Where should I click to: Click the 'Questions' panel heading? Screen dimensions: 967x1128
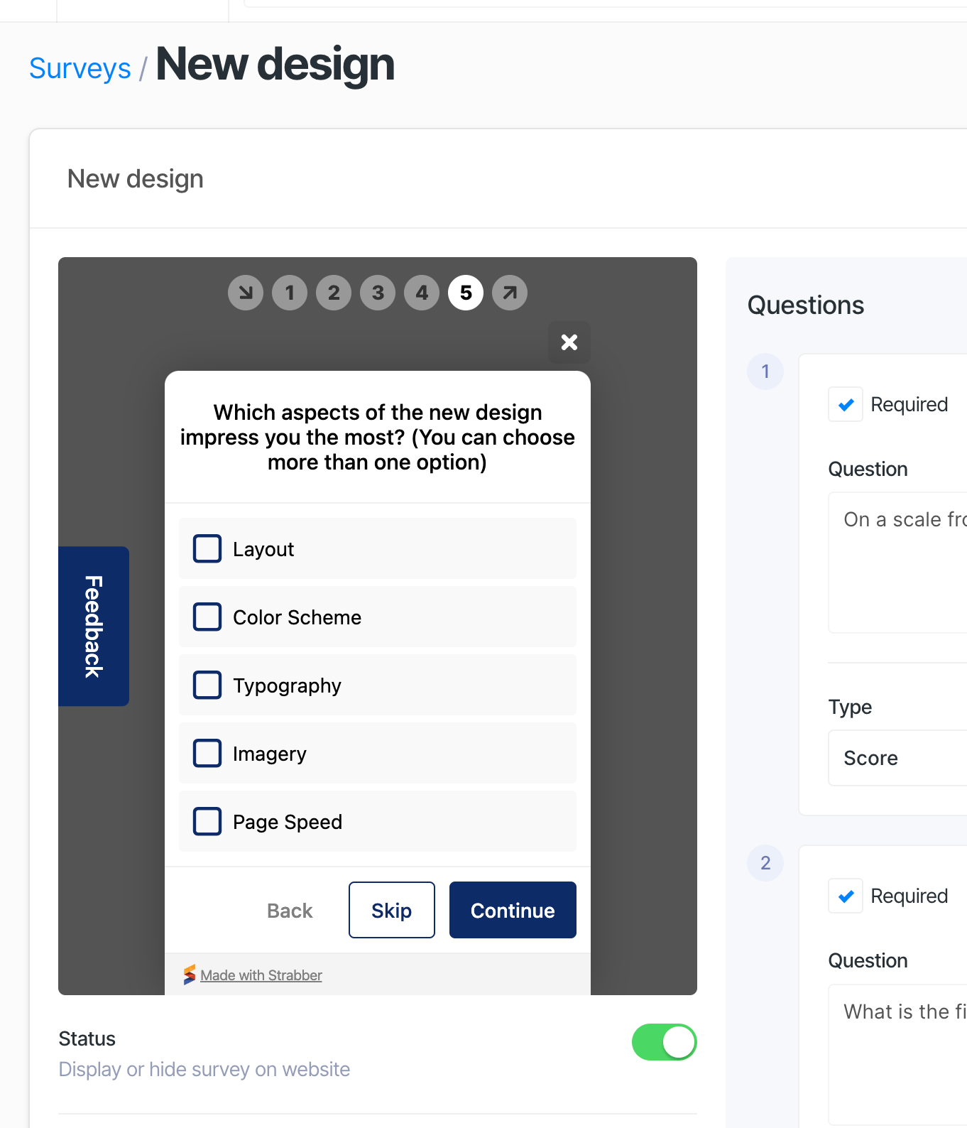pos(806,305)
